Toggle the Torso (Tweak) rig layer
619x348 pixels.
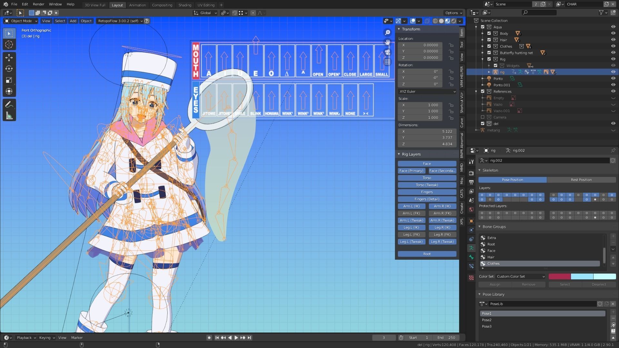pos(427,185)
